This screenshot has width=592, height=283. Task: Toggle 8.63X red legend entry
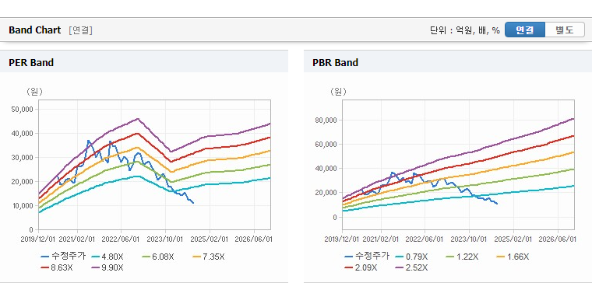pos(57,267)
